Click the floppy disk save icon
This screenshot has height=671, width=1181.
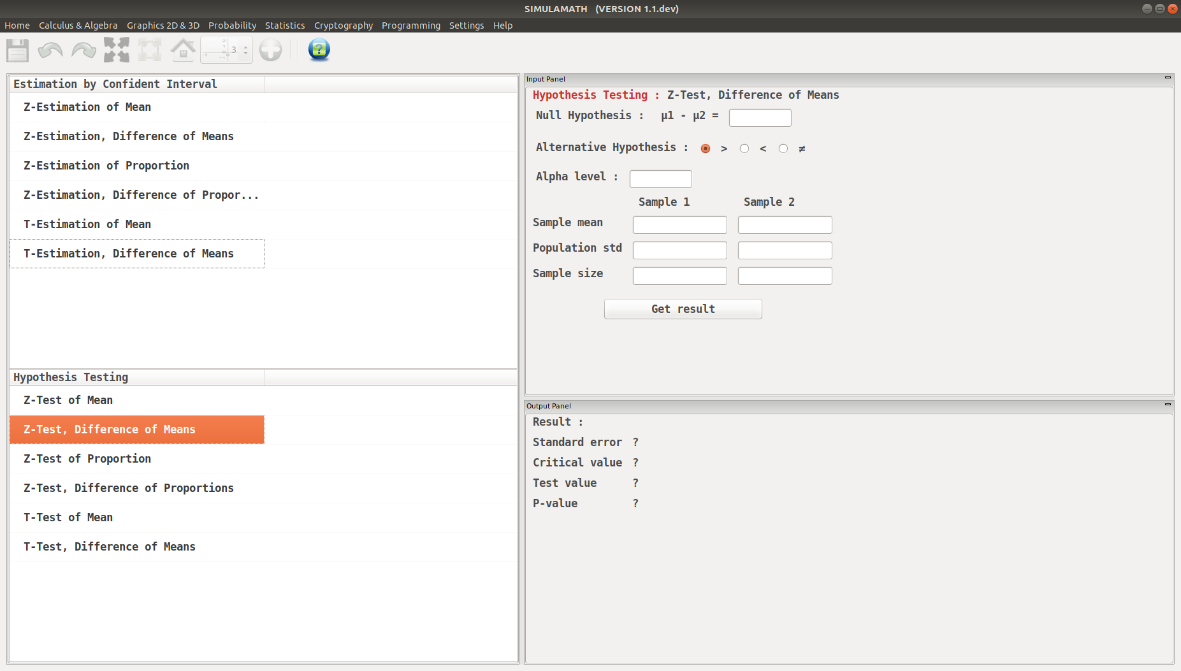tap(18, 50)
